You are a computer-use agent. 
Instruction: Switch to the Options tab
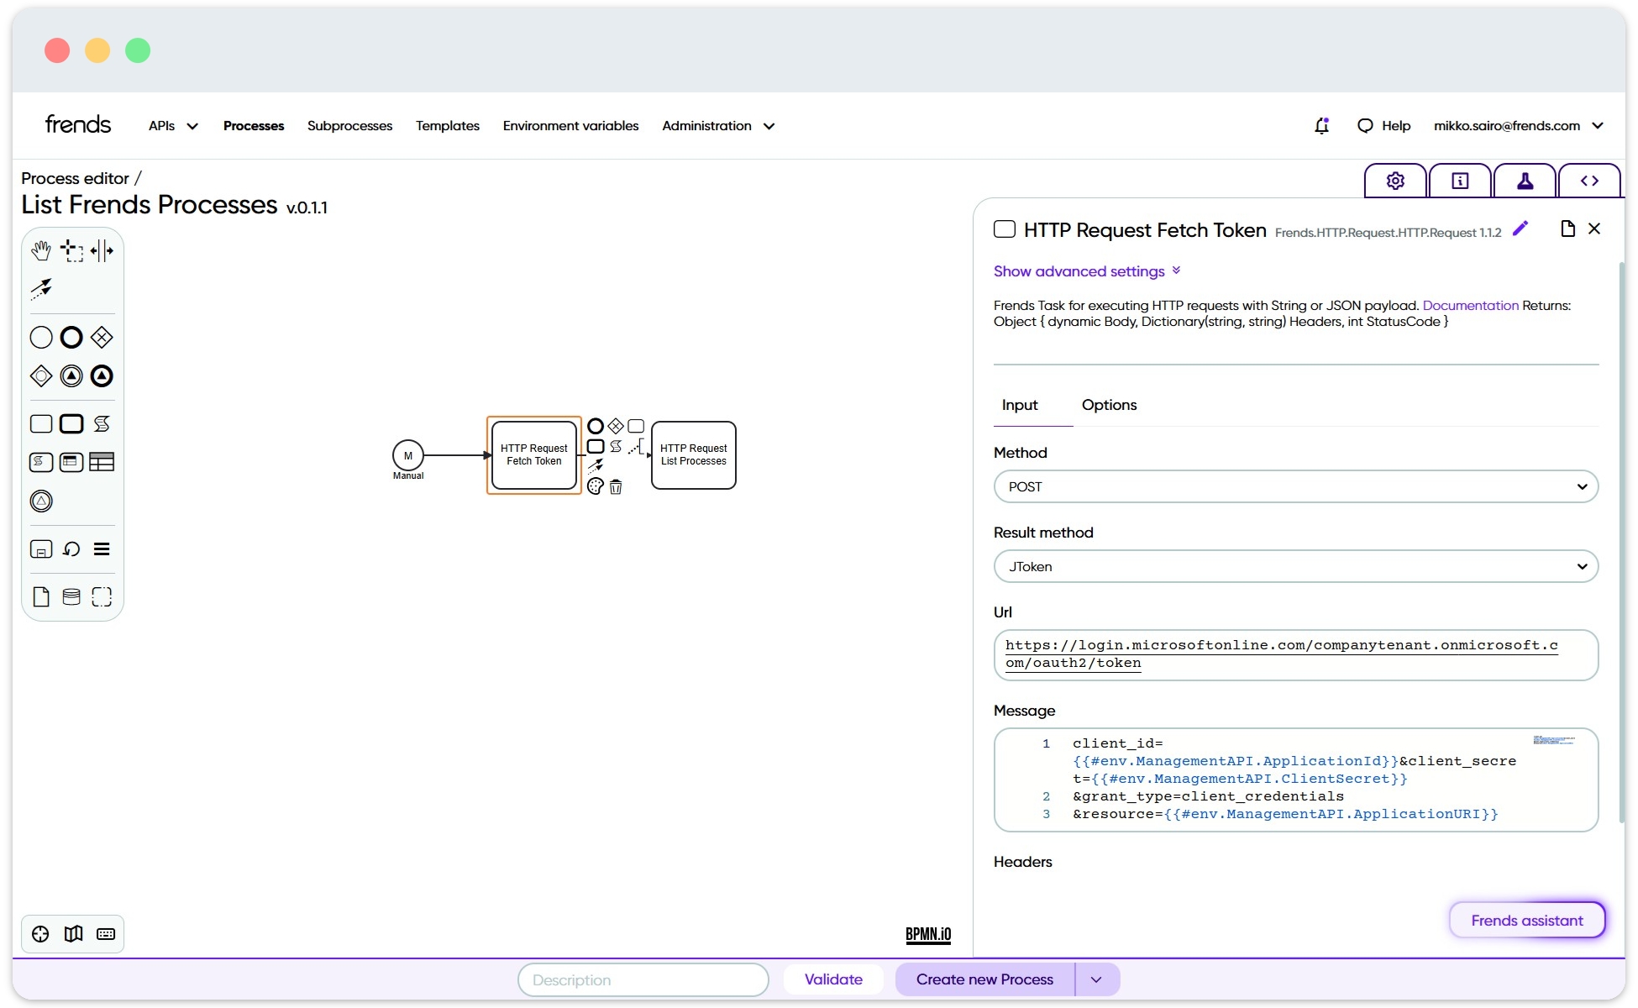[1109, 405]
